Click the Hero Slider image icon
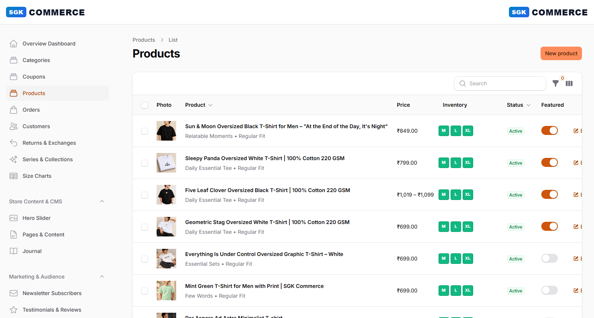 (x=14, y=218)
